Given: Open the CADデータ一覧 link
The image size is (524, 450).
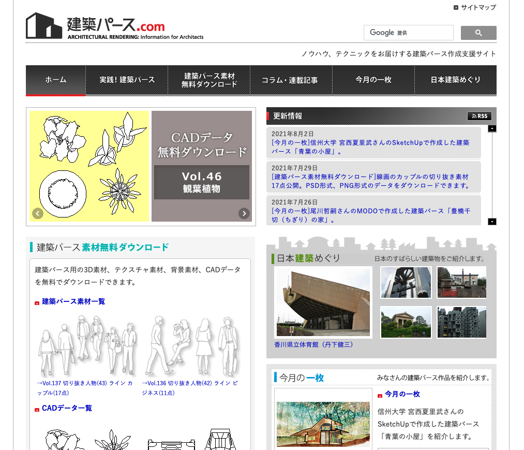Looking at the screenshot, I should tap(67, 408).
